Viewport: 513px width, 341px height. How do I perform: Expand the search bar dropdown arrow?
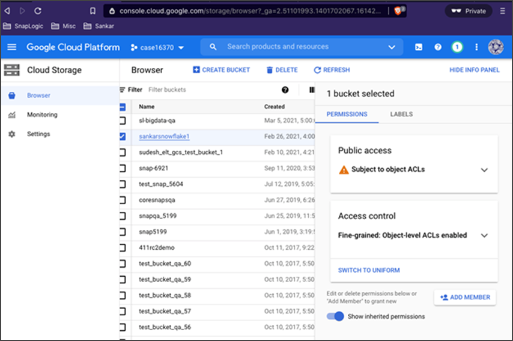(392, 47)
